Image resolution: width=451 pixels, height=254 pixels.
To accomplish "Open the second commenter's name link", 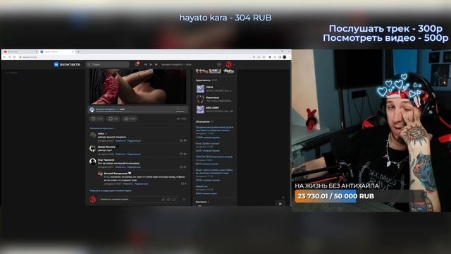I will pos(106,147).
